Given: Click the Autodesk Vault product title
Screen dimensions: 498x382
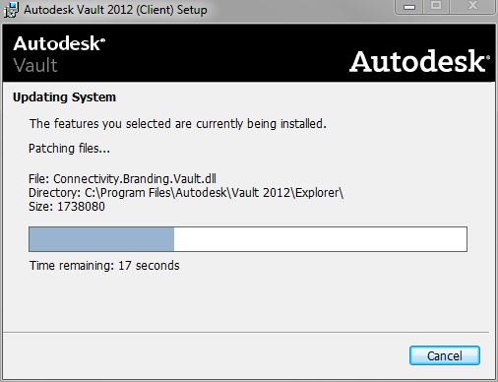Looking at the screenshot, I should 59,54.
